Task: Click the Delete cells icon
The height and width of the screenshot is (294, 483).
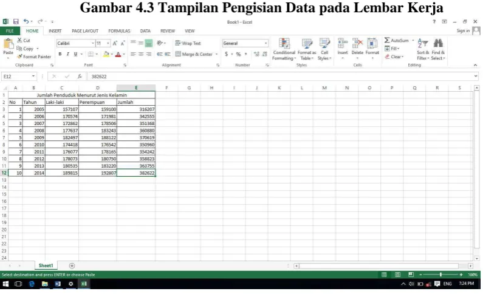Action: pyautogui.click(x=357, y=44)
